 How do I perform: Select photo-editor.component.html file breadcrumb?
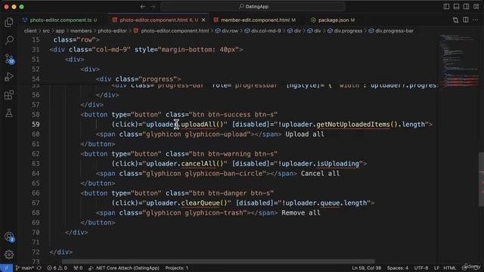click(x=172, y=31)
